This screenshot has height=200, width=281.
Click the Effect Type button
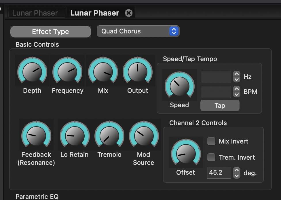coord(51,32)
